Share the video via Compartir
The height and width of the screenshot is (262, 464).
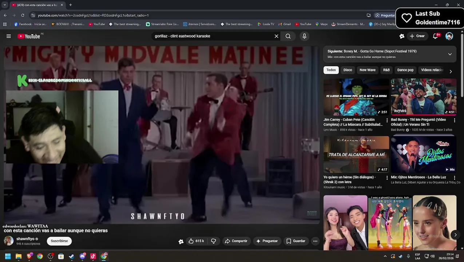(x=236, y=241)
